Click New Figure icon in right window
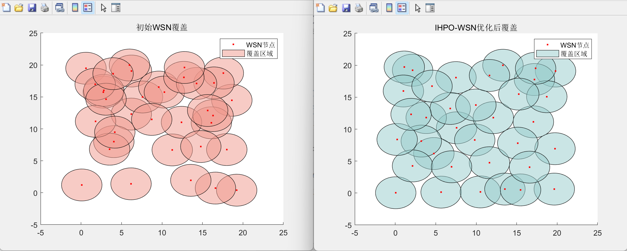 point(320,8)
